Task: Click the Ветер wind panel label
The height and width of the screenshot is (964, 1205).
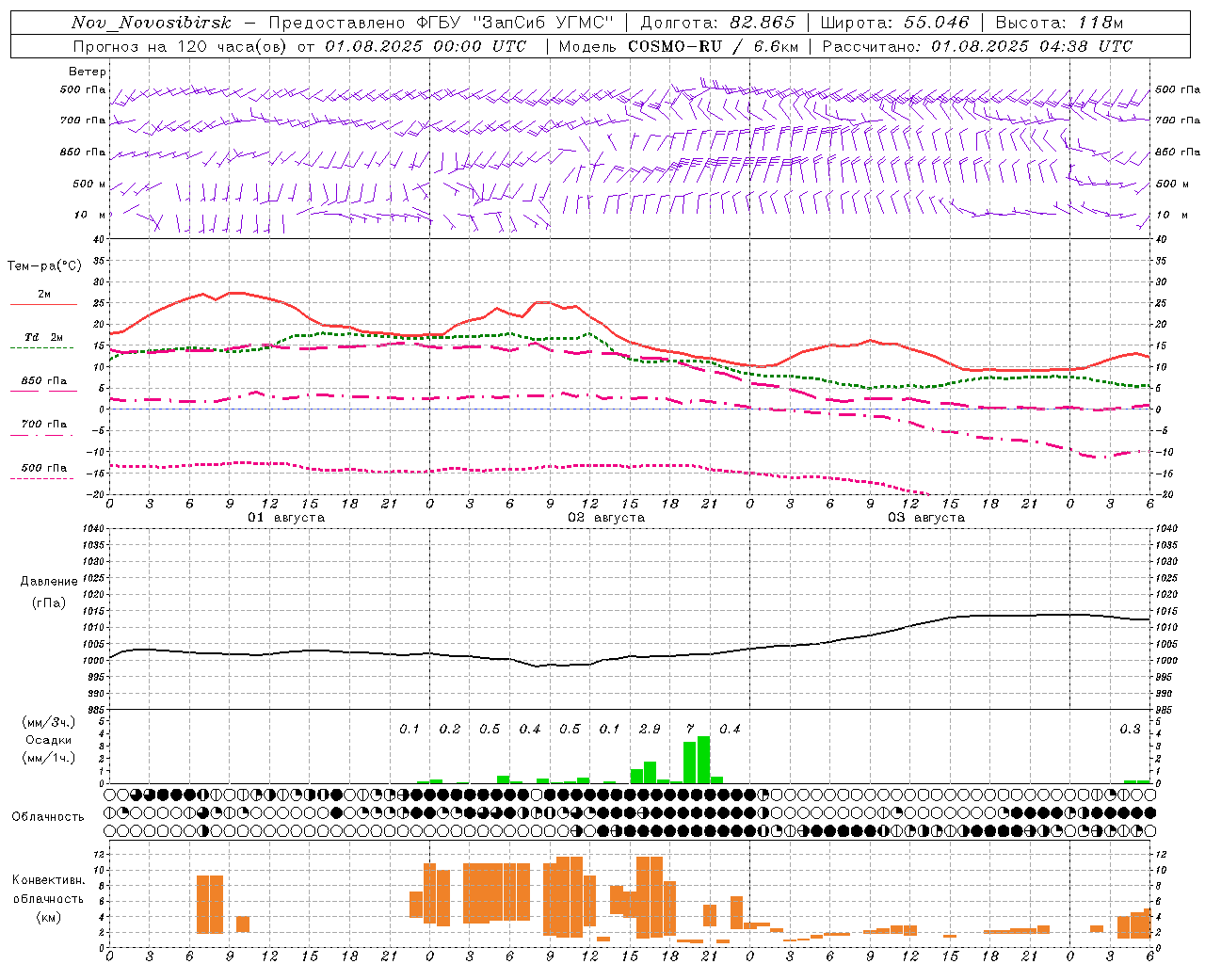Action: click(x=88, y=72)
